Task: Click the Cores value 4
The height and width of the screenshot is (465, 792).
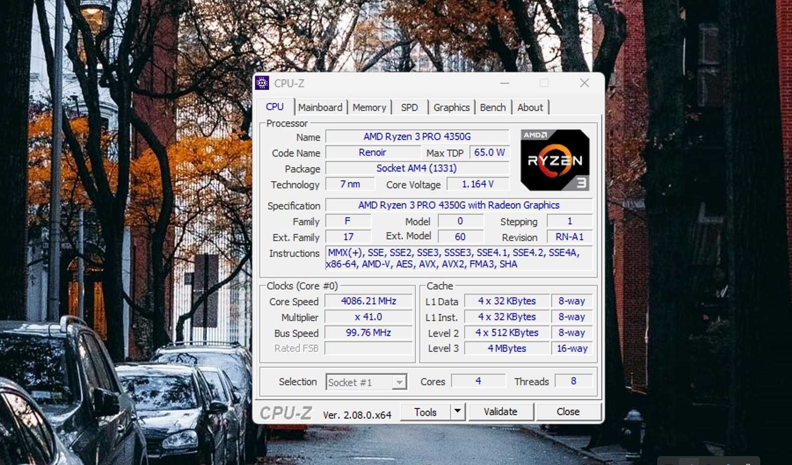Action: click(x=478, y=381)
